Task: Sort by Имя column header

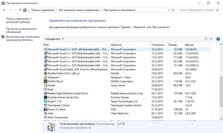Action: (76, 45)
